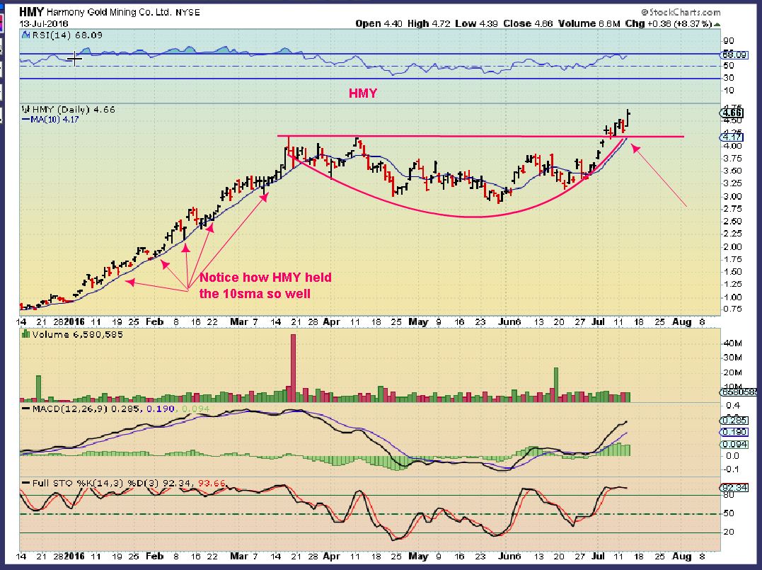Click the black dash marker before MACD(12,26,9)
Viewport: 762px width, 570px height.
click(26, 409)
